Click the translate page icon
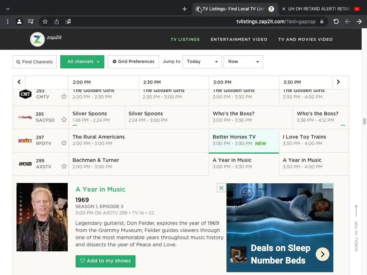 click(x=68, y=22)
